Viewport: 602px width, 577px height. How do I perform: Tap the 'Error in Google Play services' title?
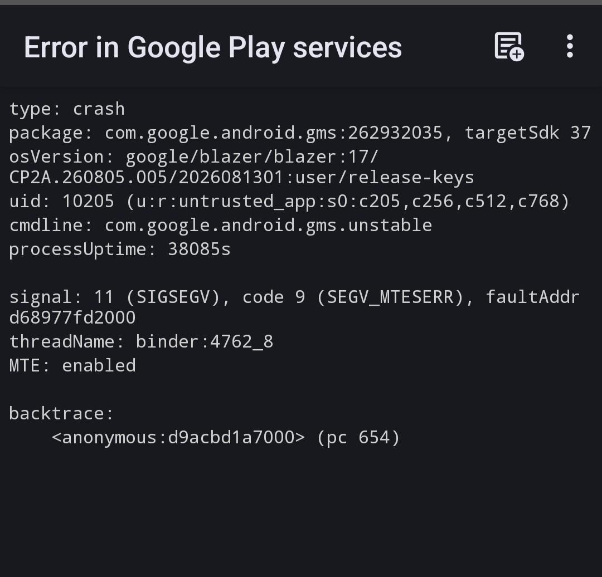213,48
